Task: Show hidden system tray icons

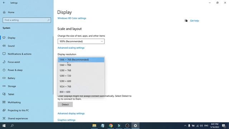Action: click(185, 126)
